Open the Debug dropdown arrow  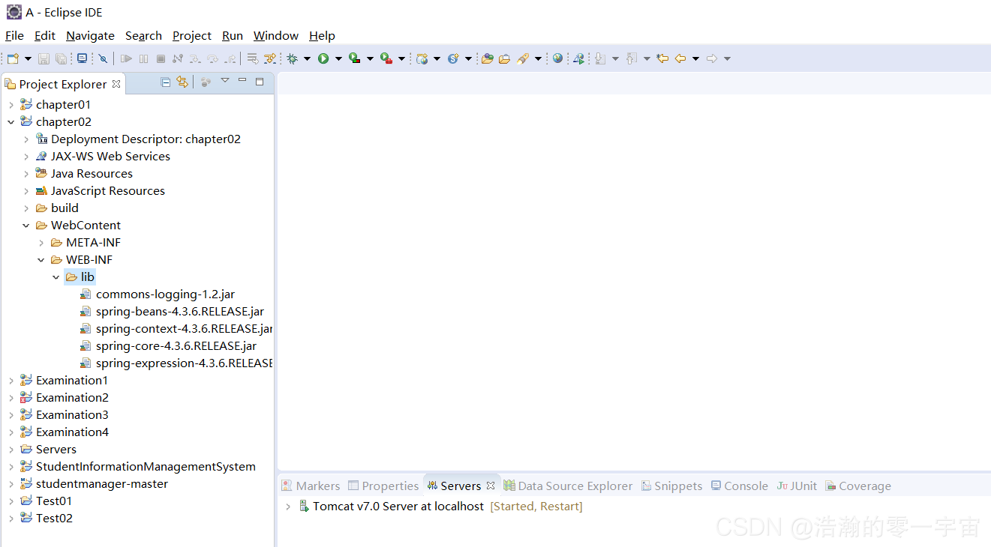click(x=307, y=58)
